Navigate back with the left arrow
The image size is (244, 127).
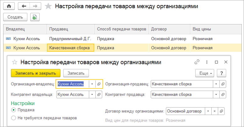coord(24,6)
